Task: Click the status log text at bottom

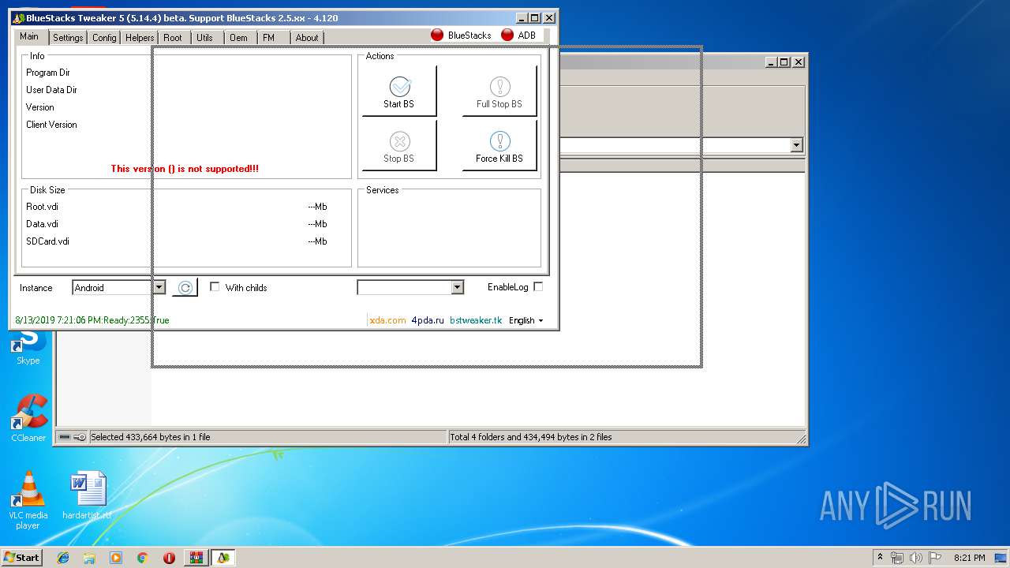Action: [92, 320]
